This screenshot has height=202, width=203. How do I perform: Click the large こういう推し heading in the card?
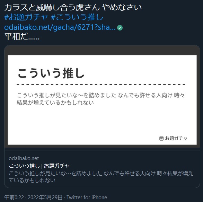click(x=51, y=73)
